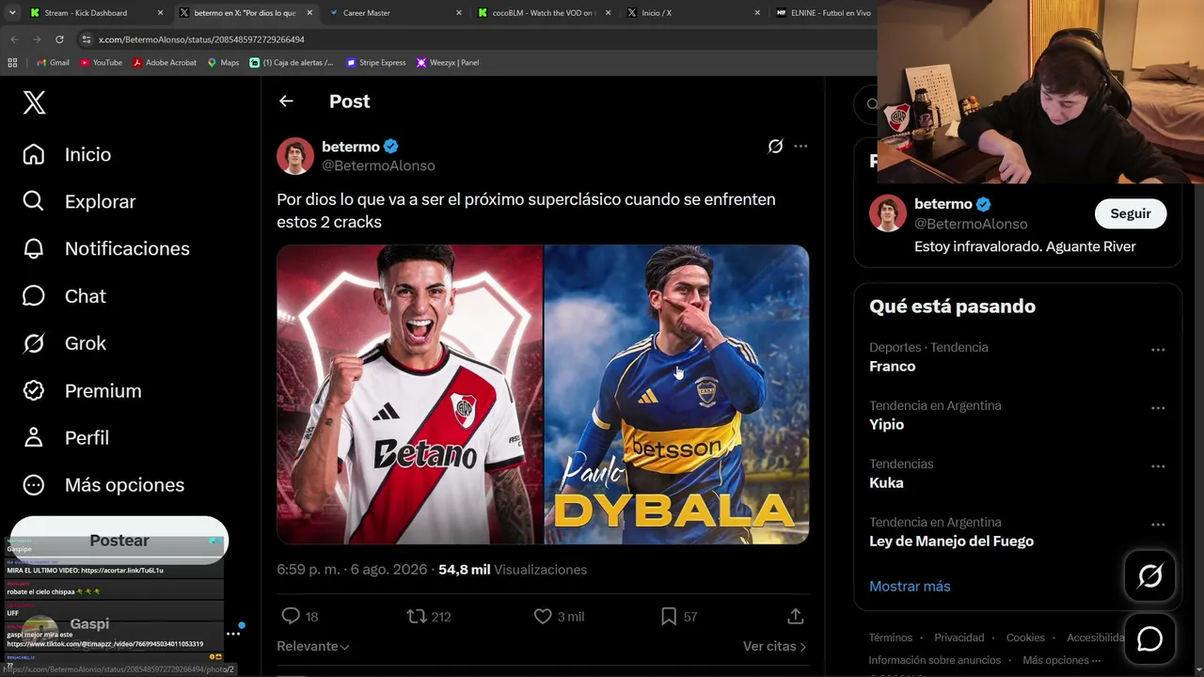Open Premium in the X sidebar
1204x677 pixels.
coord(82,390)
